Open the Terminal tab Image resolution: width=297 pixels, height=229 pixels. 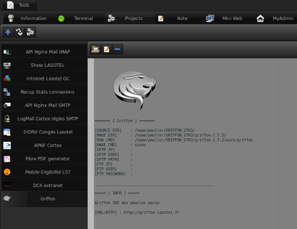tap(79, 19)
